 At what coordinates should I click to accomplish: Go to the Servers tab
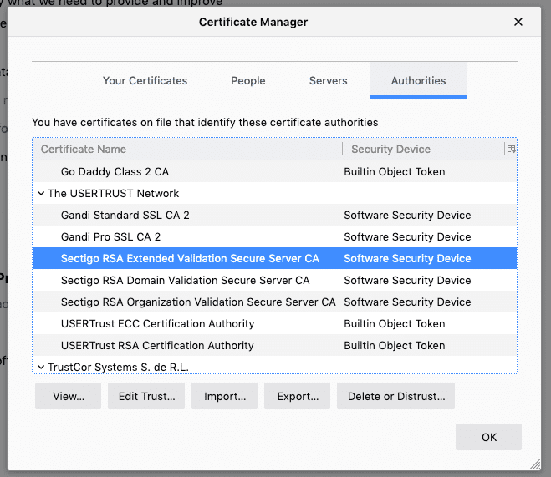(x=328, y=81)
